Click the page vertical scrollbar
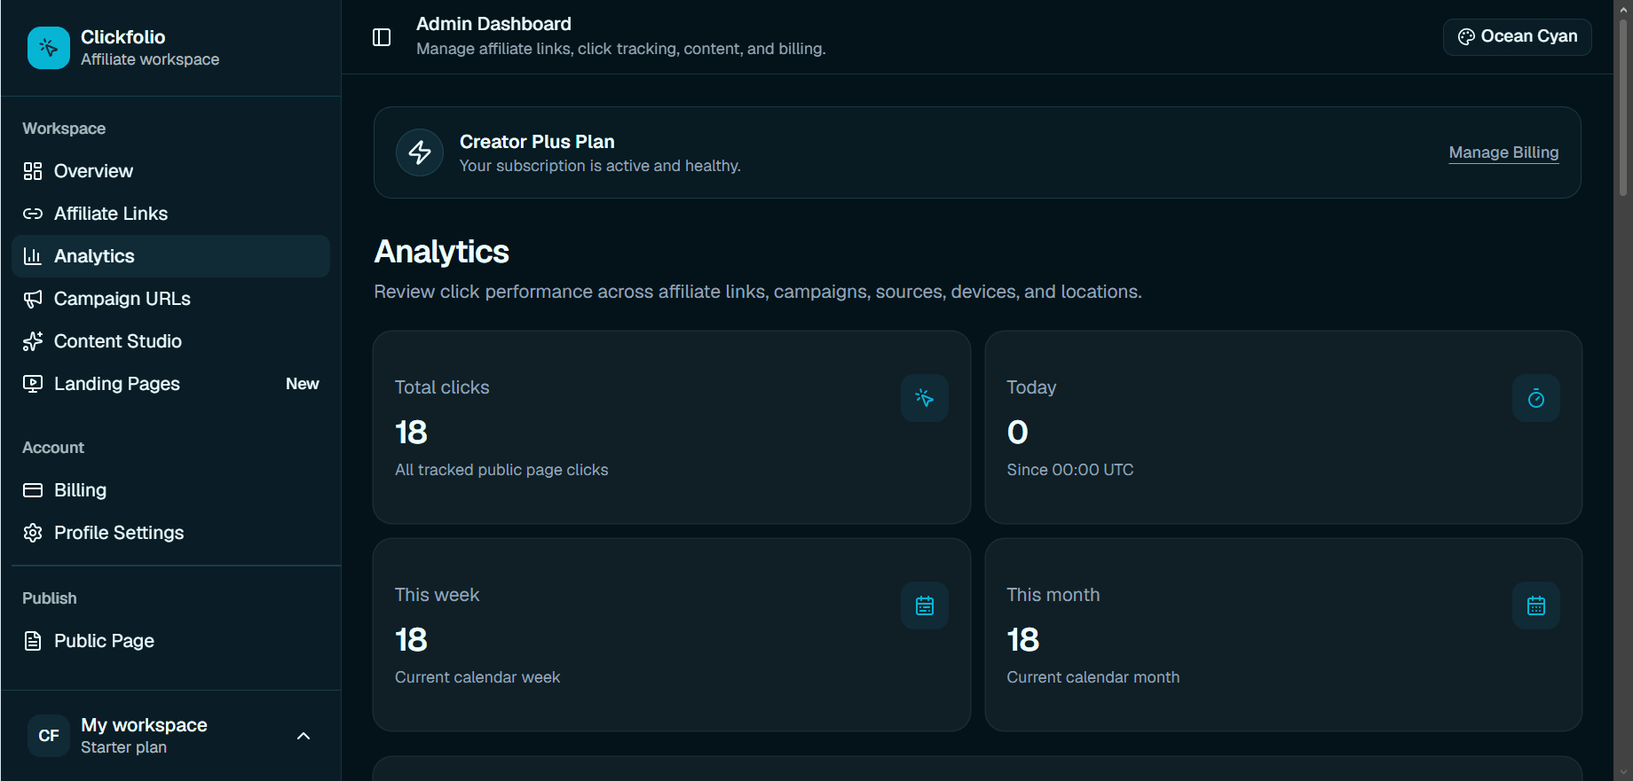Viewport: 1633px width, 781px height. point(1623,106)
